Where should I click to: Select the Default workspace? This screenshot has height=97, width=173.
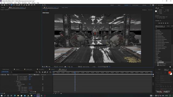(x=112, y=5)
